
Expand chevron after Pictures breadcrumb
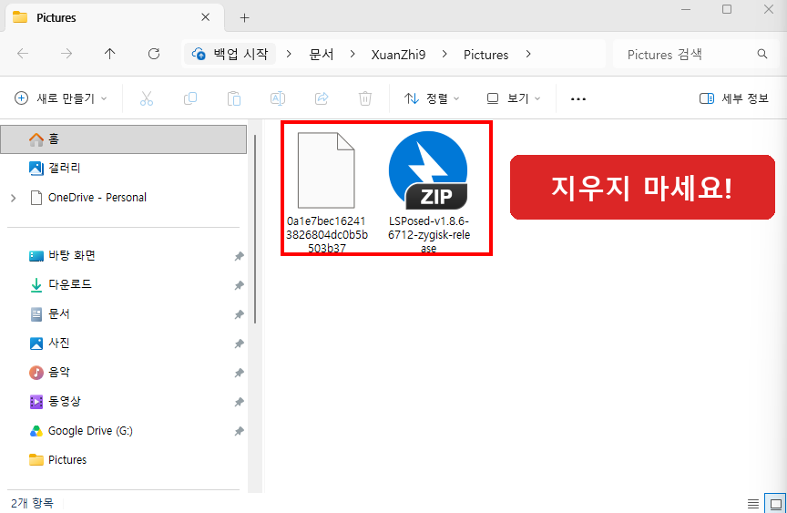(528, 54)
